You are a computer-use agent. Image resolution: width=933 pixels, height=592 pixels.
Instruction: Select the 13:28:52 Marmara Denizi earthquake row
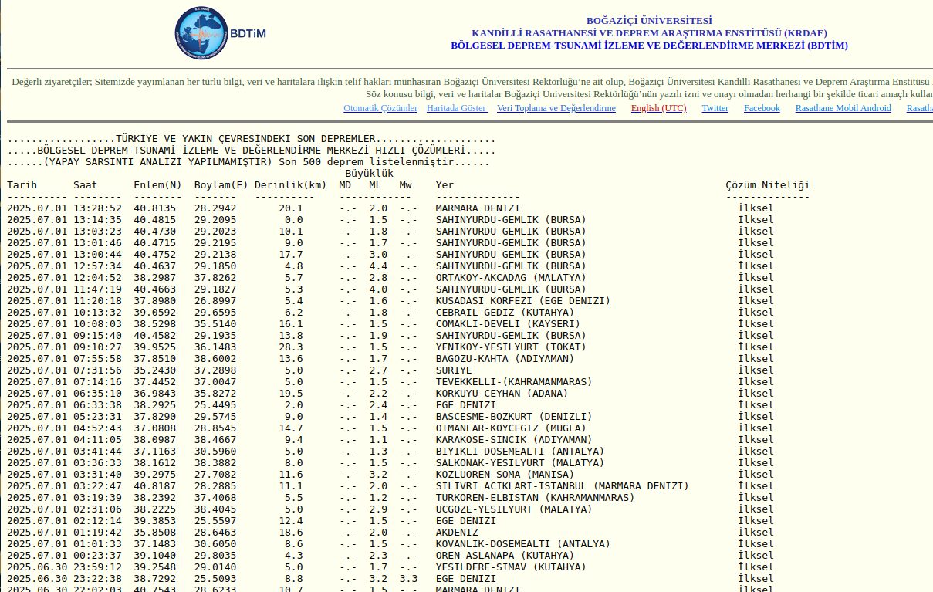pos(477,208)
